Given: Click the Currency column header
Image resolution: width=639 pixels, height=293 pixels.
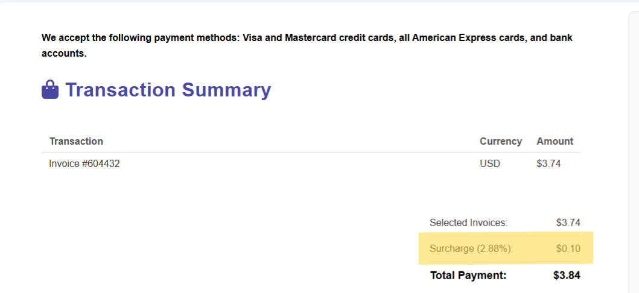Looking at the screenshot, I should pyautogui.click(x=501, y=141).
